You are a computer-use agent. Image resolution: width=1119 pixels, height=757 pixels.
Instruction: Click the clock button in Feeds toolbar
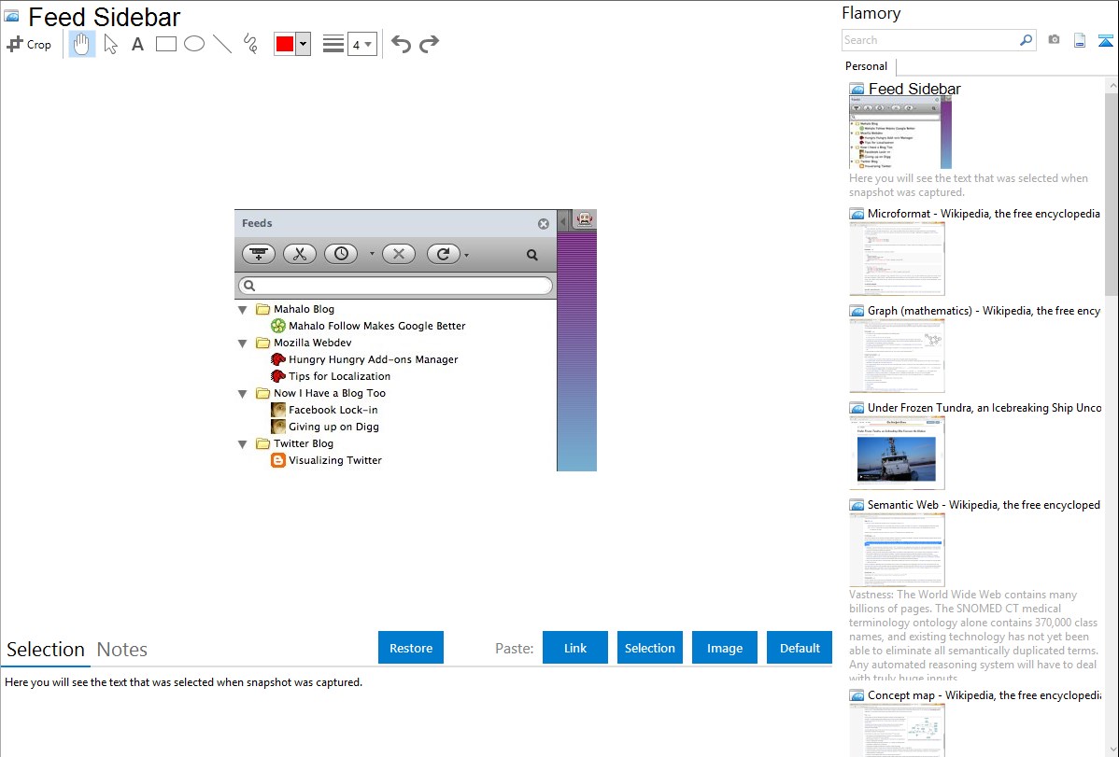pyautogui.click(x=341, y=254)
